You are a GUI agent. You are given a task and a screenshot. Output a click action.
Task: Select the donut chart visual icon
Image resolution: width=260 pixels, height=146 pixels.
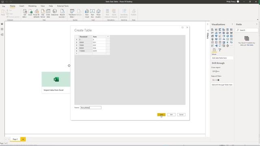pos(227,36)
